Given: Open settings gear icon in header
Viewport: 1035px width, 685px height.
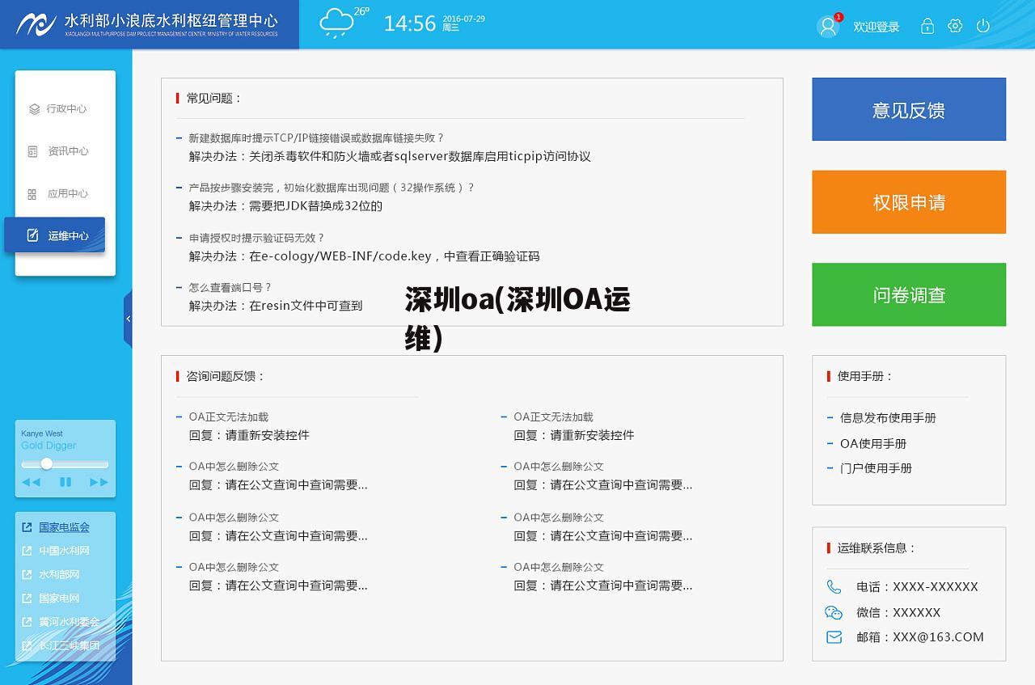Looking at the screenshot, I should pos(955,26).
